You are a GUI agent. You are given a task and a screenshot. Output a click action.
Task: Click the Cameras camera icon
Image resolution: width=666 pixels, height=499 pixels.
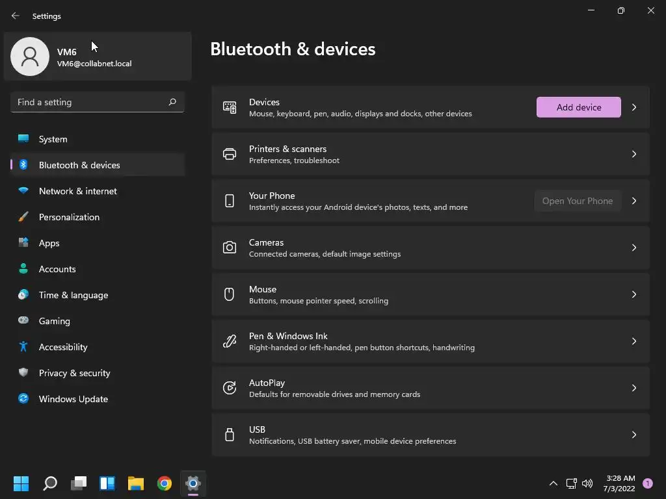click(230, 248)
